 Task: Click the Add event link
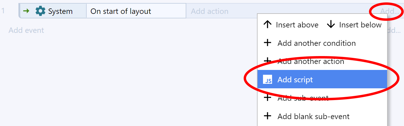click(26, 30)
